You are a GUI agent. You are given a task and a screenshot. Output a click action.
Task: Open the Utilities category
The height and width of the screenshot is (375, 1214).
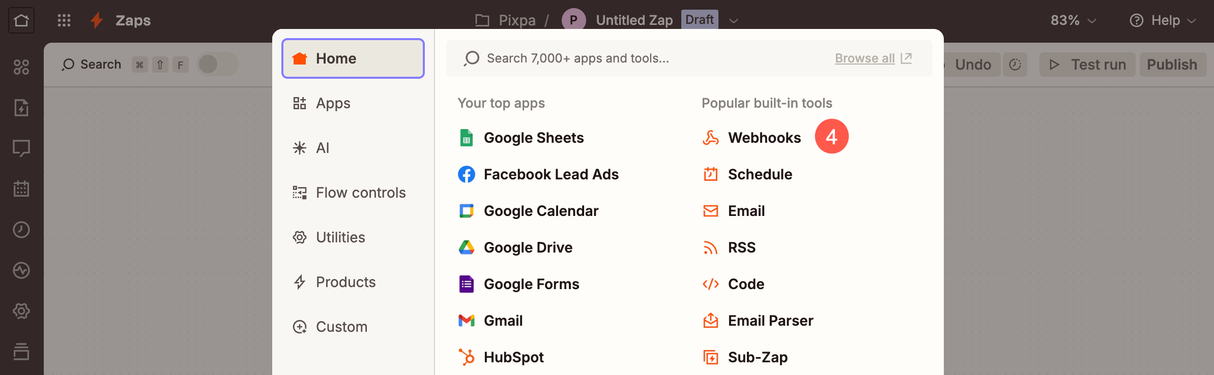click(x=353, y=237)
